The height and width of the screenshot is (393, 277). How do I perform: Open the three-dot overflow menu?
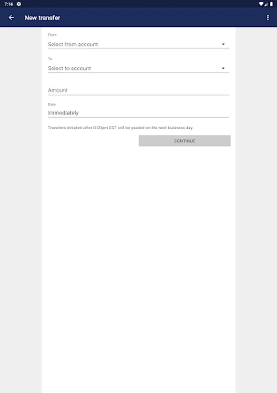268,17
